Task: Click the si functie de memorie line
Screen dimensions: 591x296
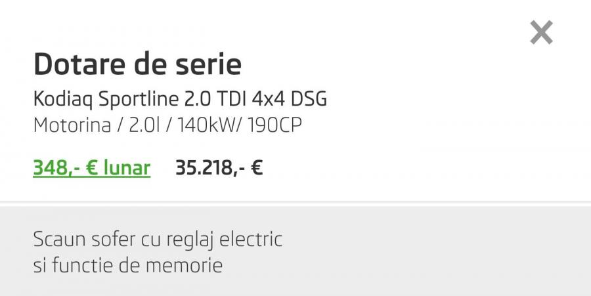Action: coord(127,266)
